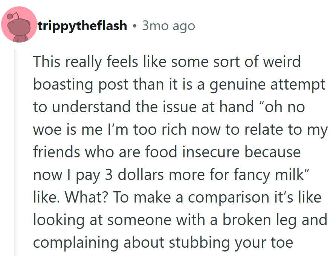Open the trippytheflash user profile link
The height and width of the screenshot is (256, 336).
(x=82, y=26)
